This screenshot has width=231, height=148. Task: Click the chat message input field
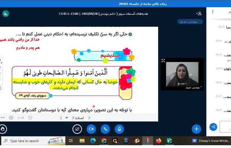point(225,127)
